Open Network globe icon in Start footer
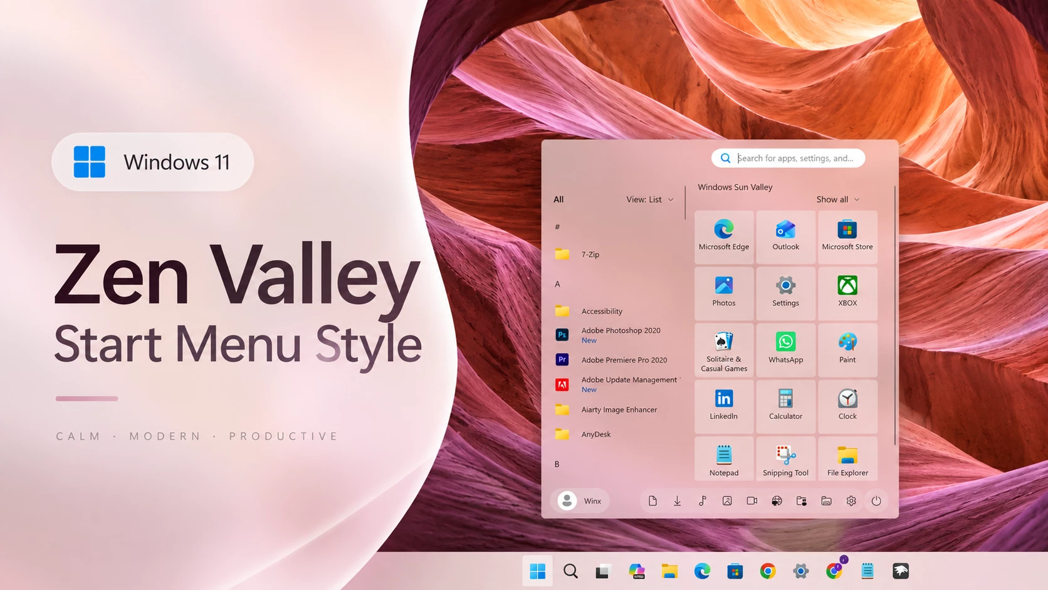Screen dimensions: 1048x590 click(777, 501)
